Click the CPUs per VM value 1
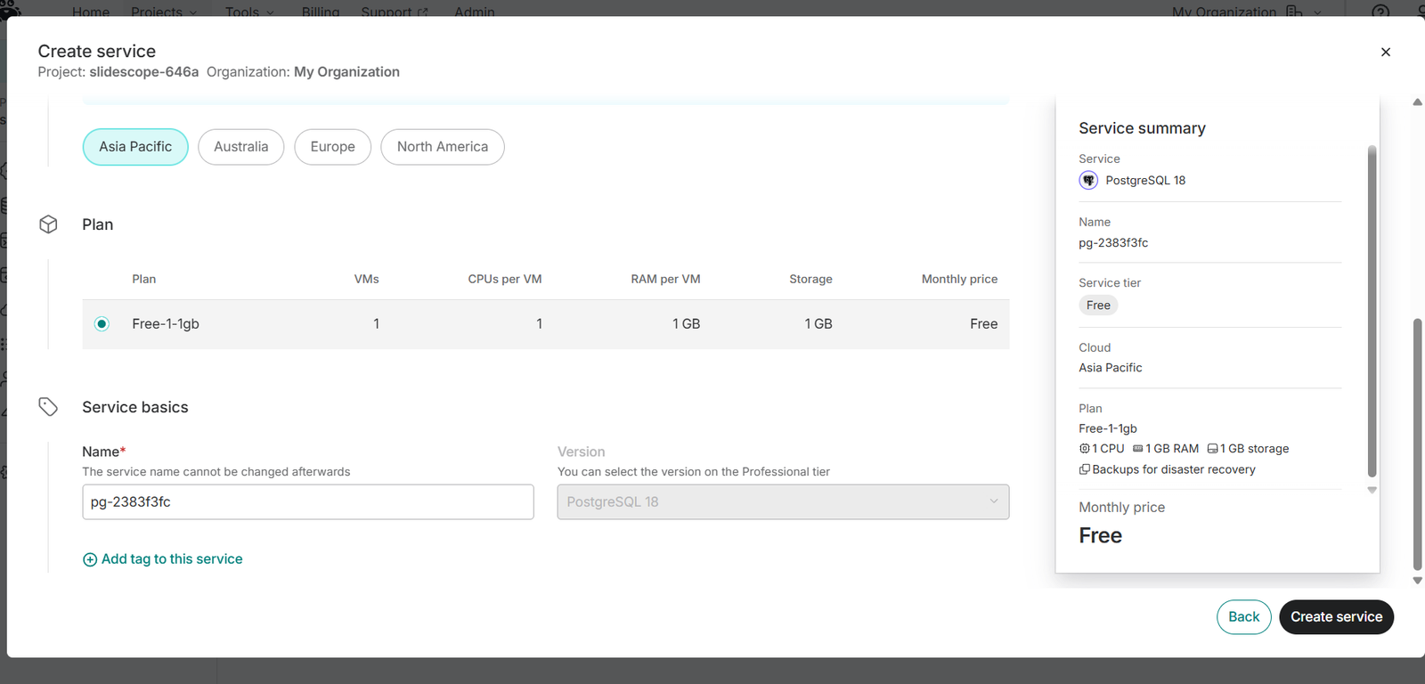 (x=539, y=324)
